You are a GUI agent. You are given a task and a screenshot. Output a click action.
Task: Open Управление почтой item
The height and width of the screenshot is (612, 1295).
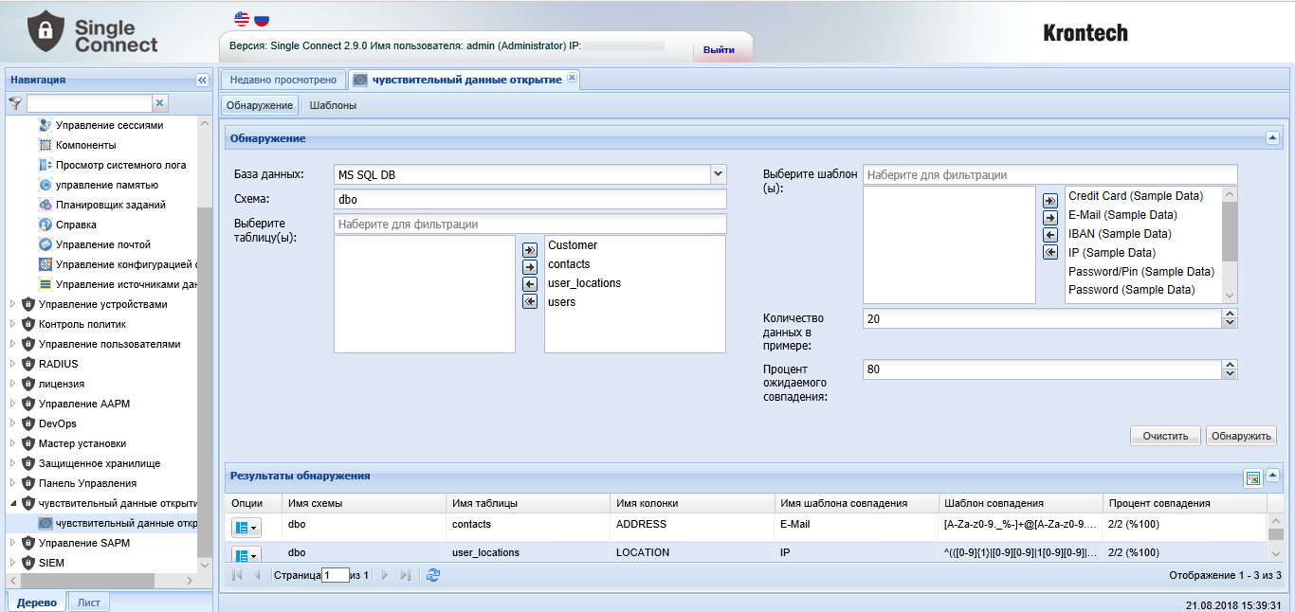[102, 244]
